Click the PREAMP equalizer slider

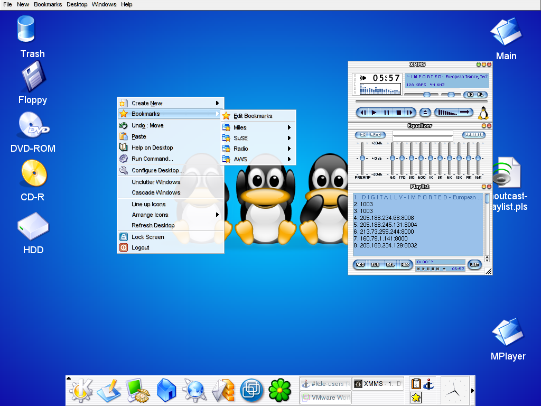click(362, 158)
